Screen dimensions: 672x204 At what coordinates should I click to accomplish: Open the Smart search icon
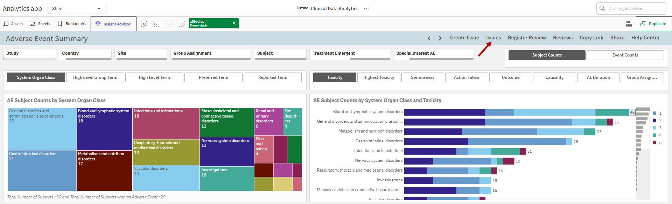[144, 24]
